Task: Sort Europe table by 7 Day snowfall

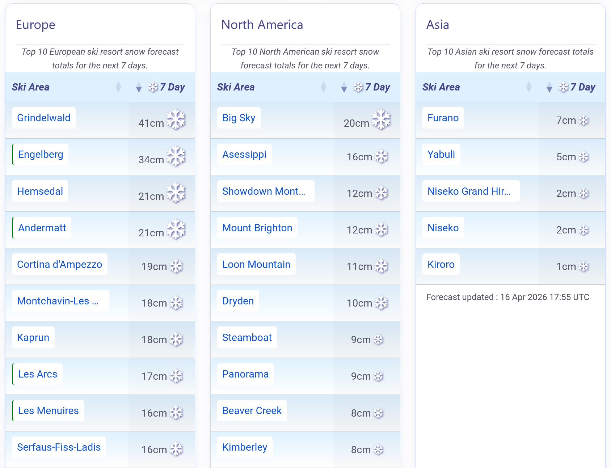Action: (139, 87)
